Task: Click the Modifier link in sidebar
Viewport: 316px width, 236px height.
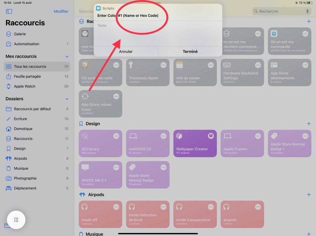Action: 61,11
